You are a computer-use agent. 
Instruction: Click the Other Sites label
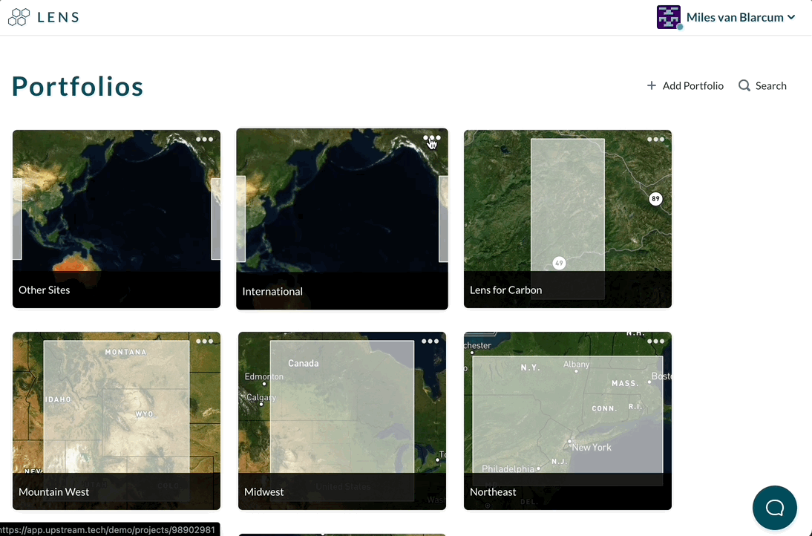[44, 290]
